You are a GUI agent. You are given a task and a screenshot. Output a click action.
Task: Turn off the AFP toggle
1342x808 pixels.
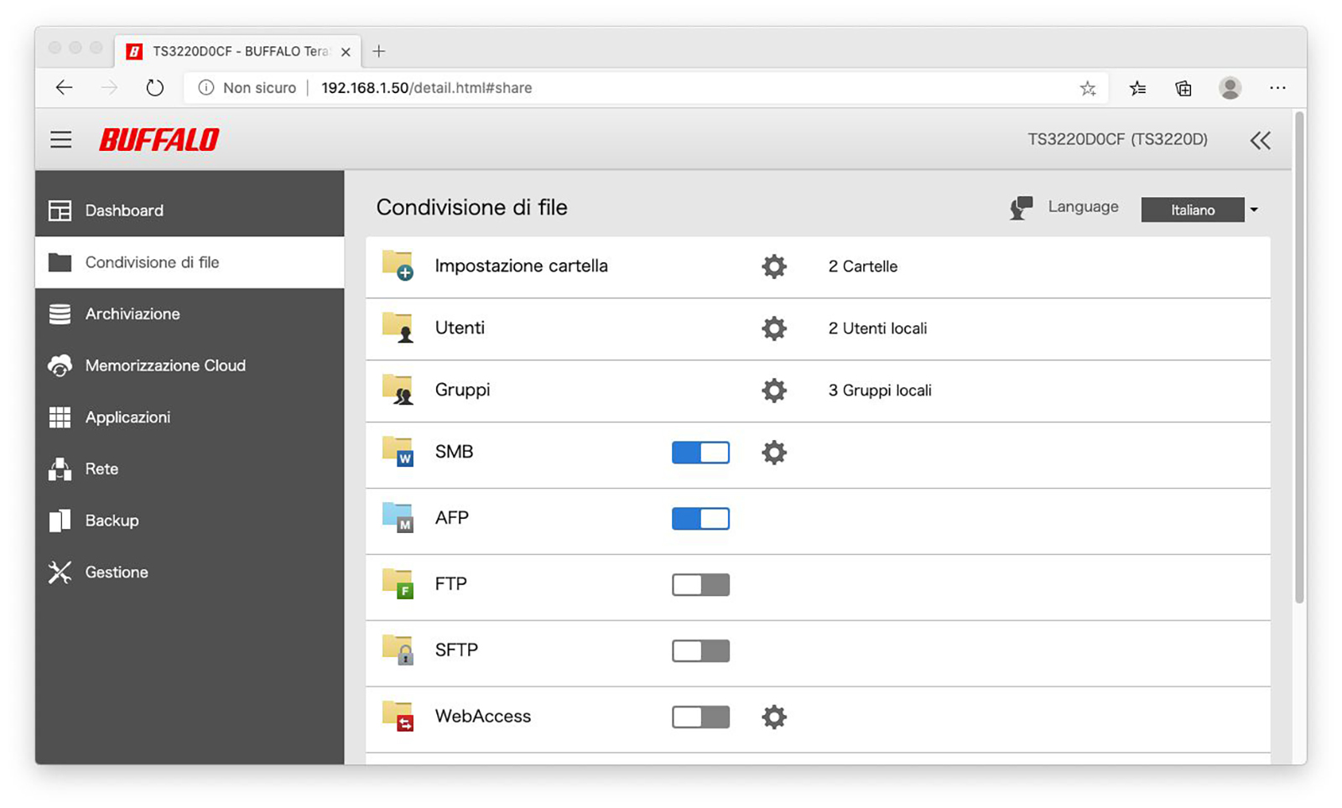[700, 519]
